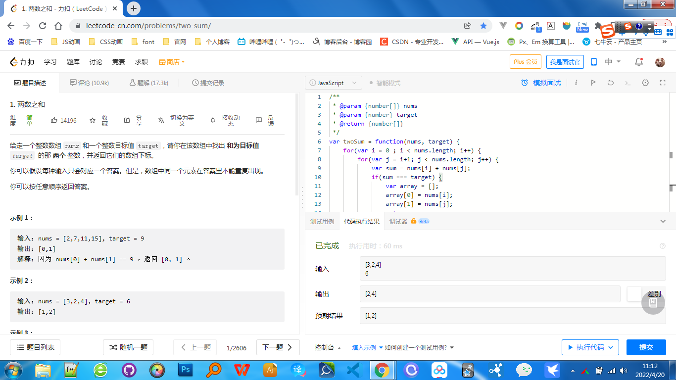Click the 反馈 feedback icon

pos(265,120)
